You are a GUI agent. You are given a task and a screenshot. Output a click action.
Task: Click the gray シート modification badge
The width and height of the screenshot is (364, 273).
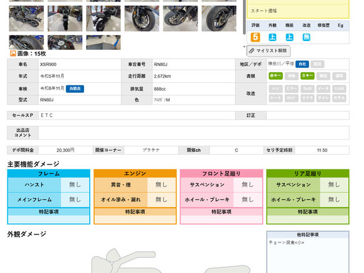[x=275, y=98]
